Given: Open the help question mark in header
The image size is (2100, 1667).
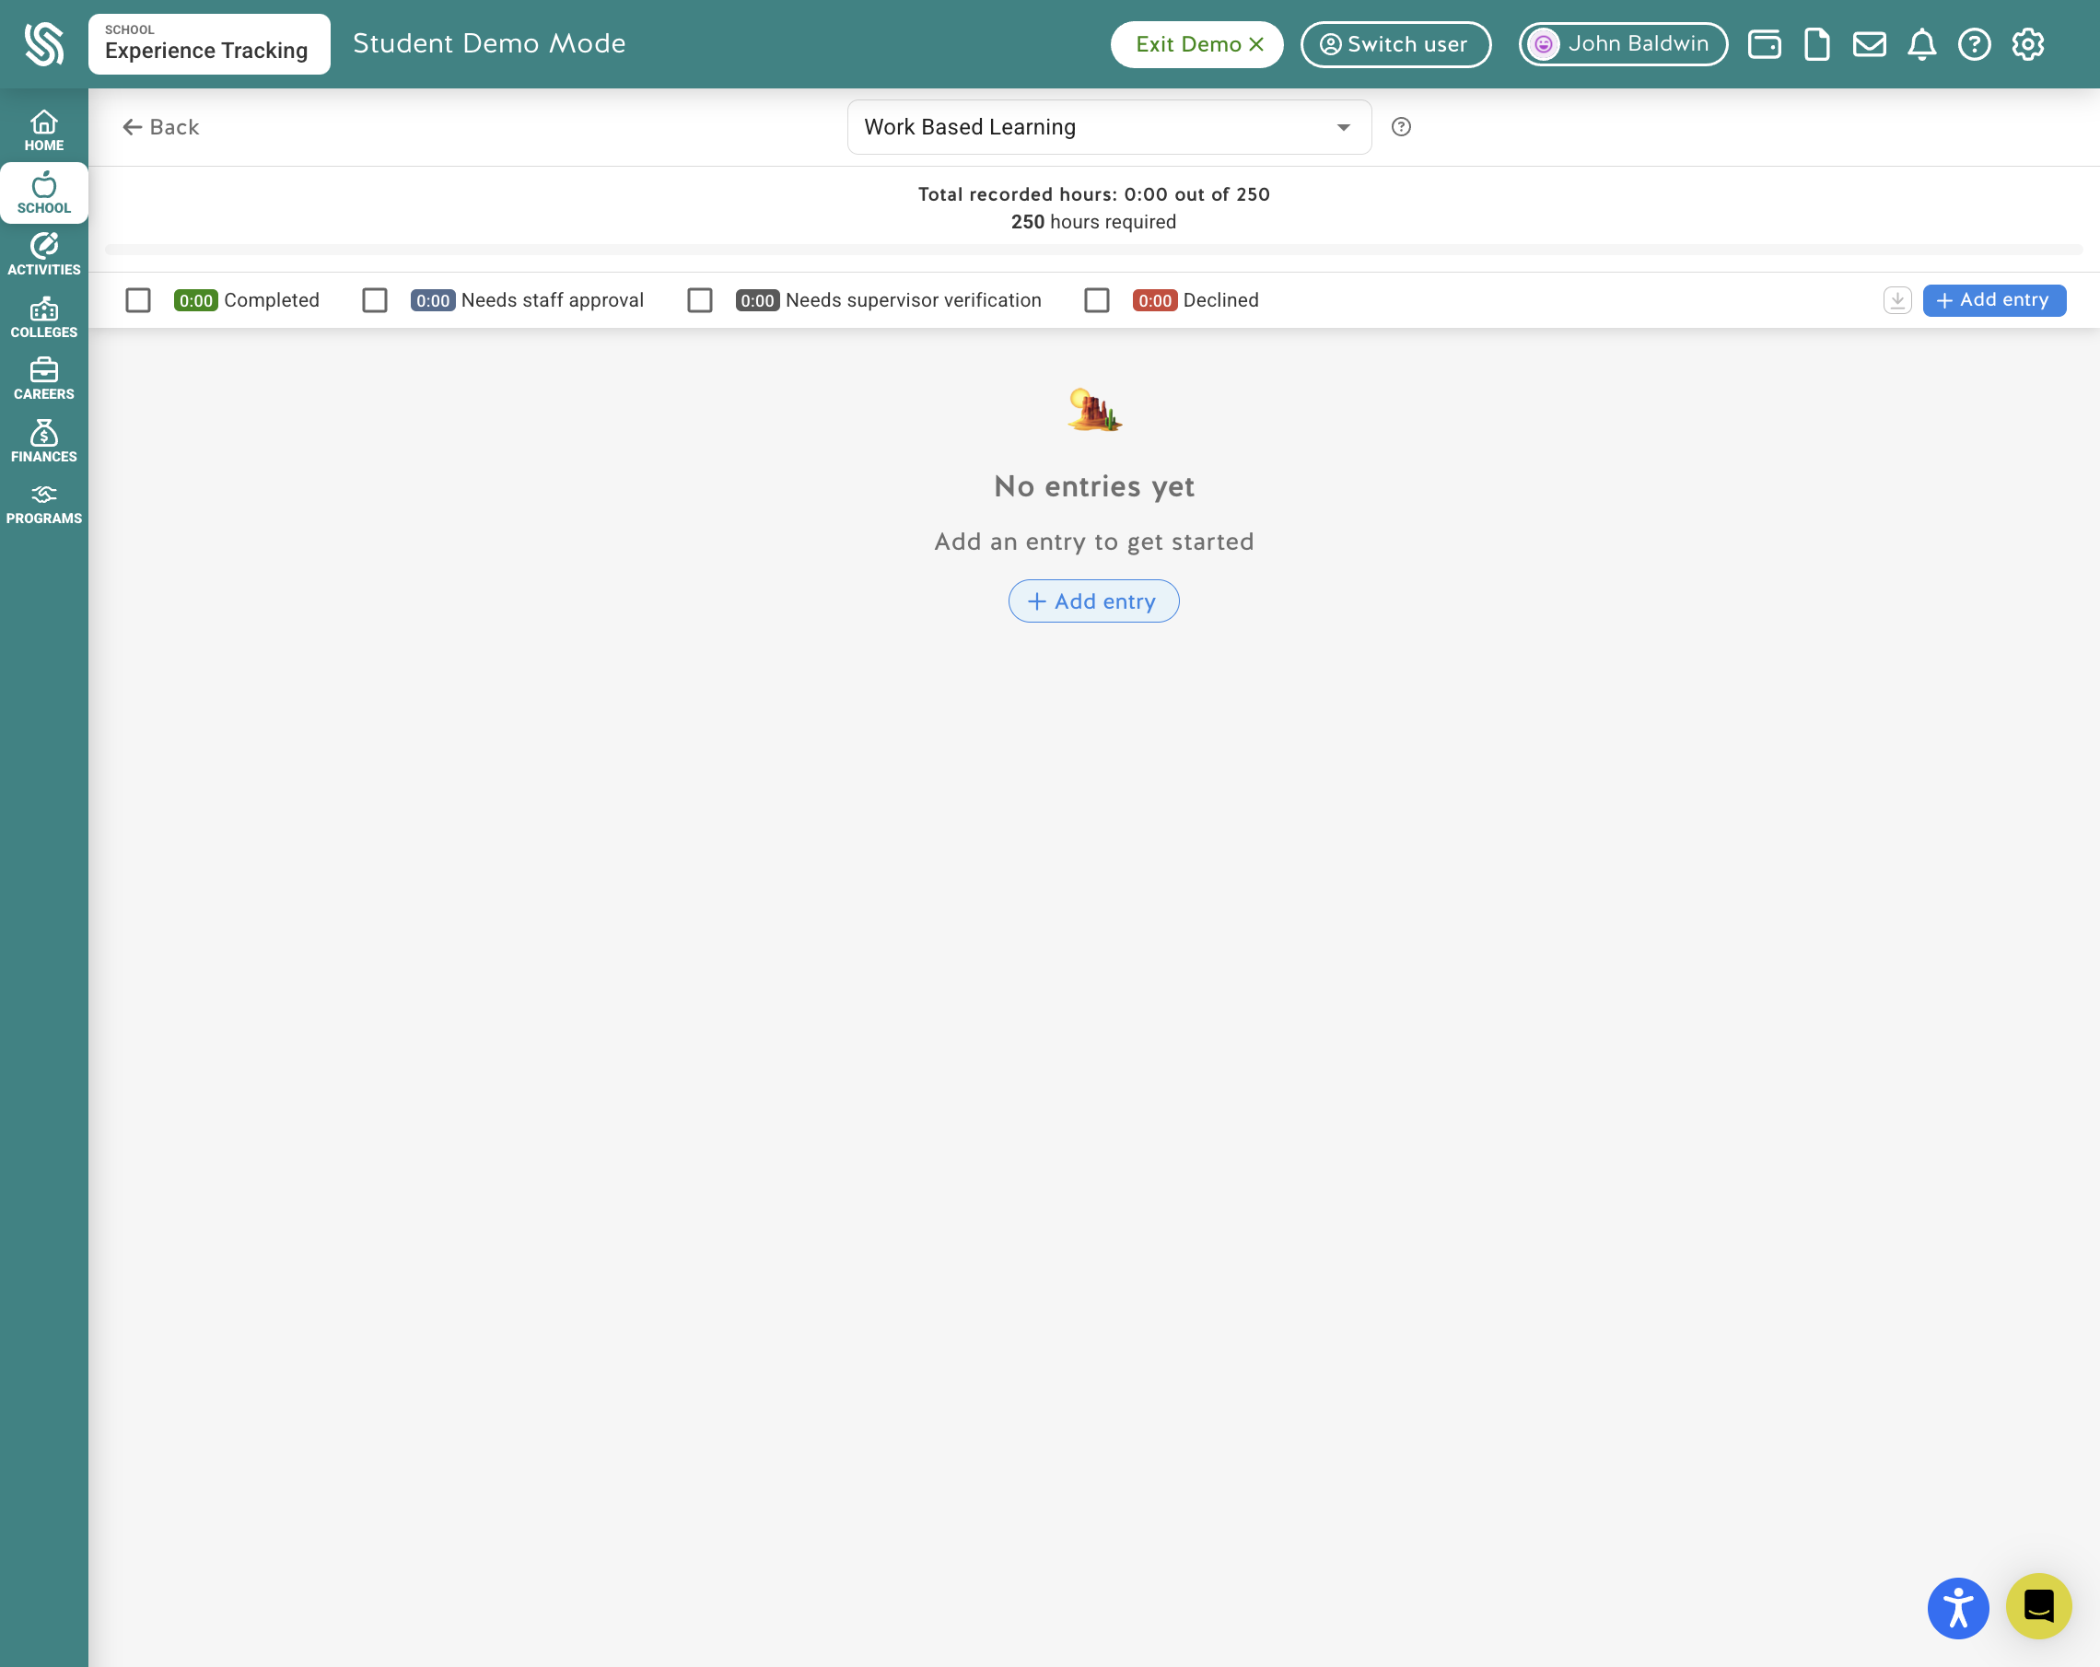Looking at the screenshot, I should point(1975,45).
